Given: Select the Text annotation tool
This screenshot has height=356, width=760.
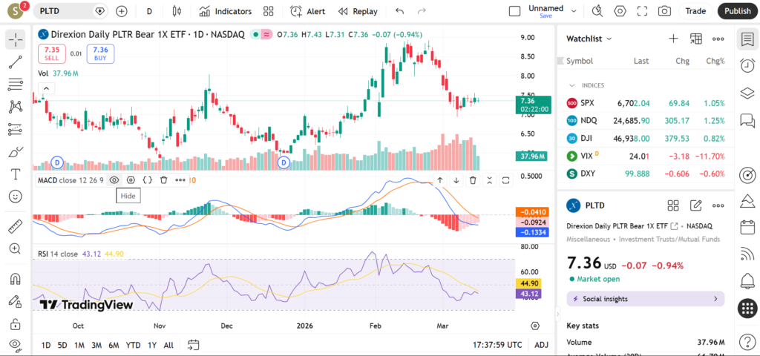Looking at the screenshot, I should [16, 174].
